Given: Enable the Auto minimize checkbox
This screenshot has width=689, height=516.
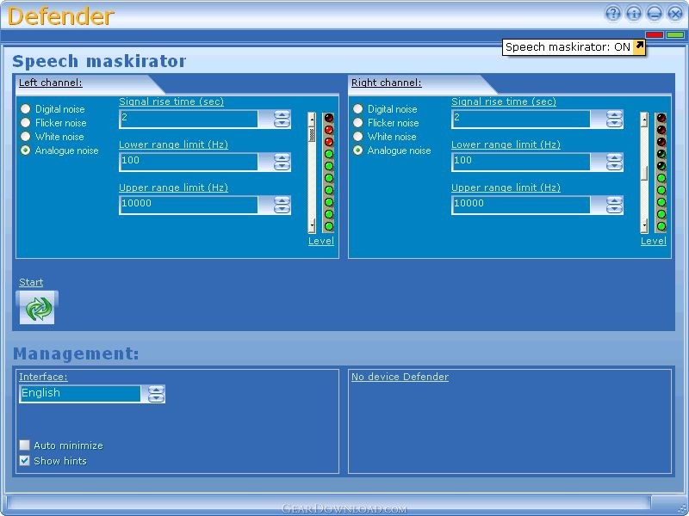Looking at the screenshot, I should [25, 445].
